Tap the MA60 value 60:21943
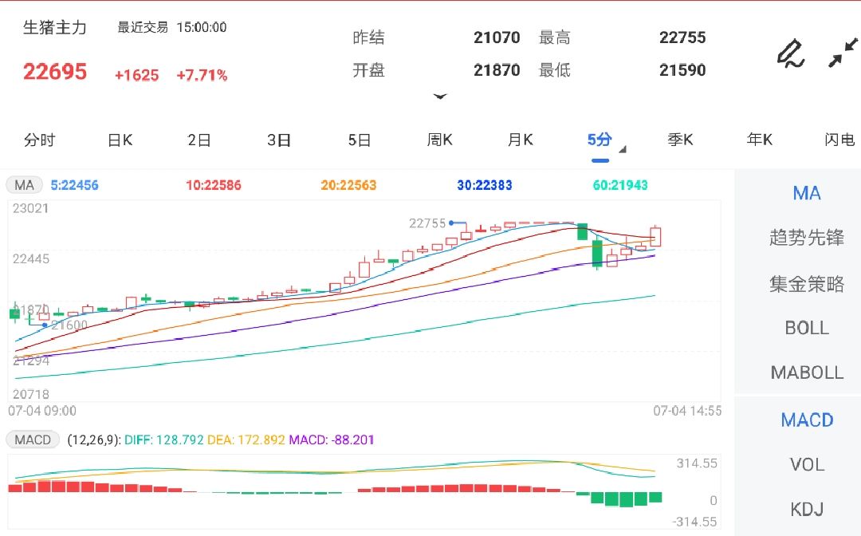This screenshot has width=861, height=536. (620, 185)
